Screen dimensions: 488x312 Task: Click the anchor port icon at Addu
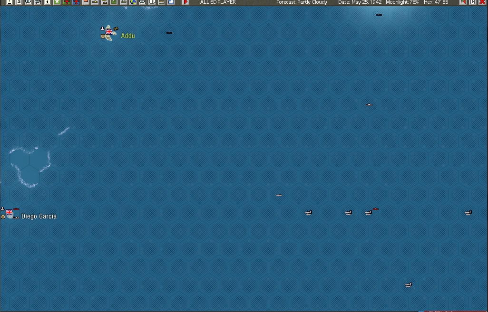[102, 28]
